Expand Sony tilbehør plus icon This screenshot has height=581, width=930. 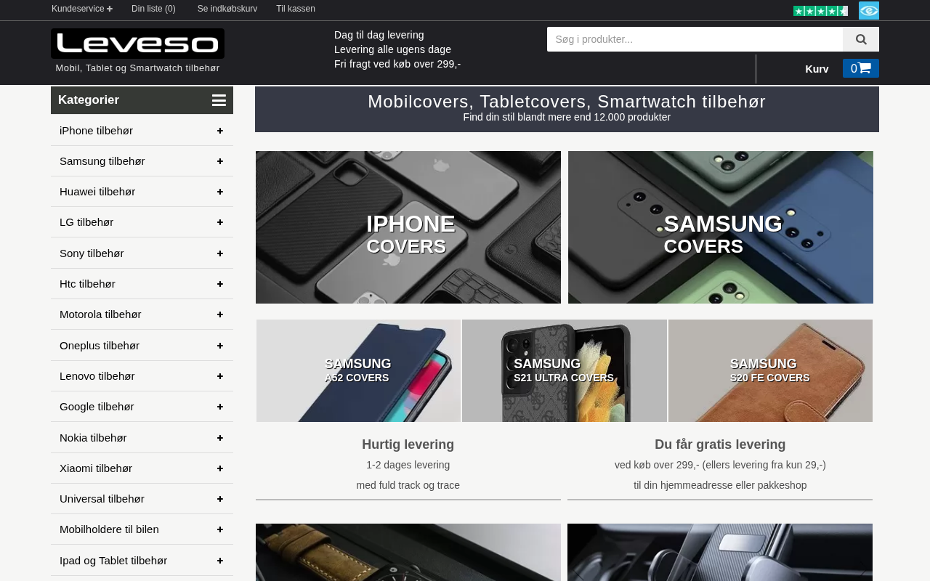pos(220,253)
